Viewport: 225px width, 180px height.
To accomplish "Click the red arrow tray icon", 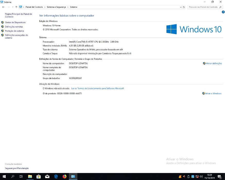I will click(x=184, y=177).
